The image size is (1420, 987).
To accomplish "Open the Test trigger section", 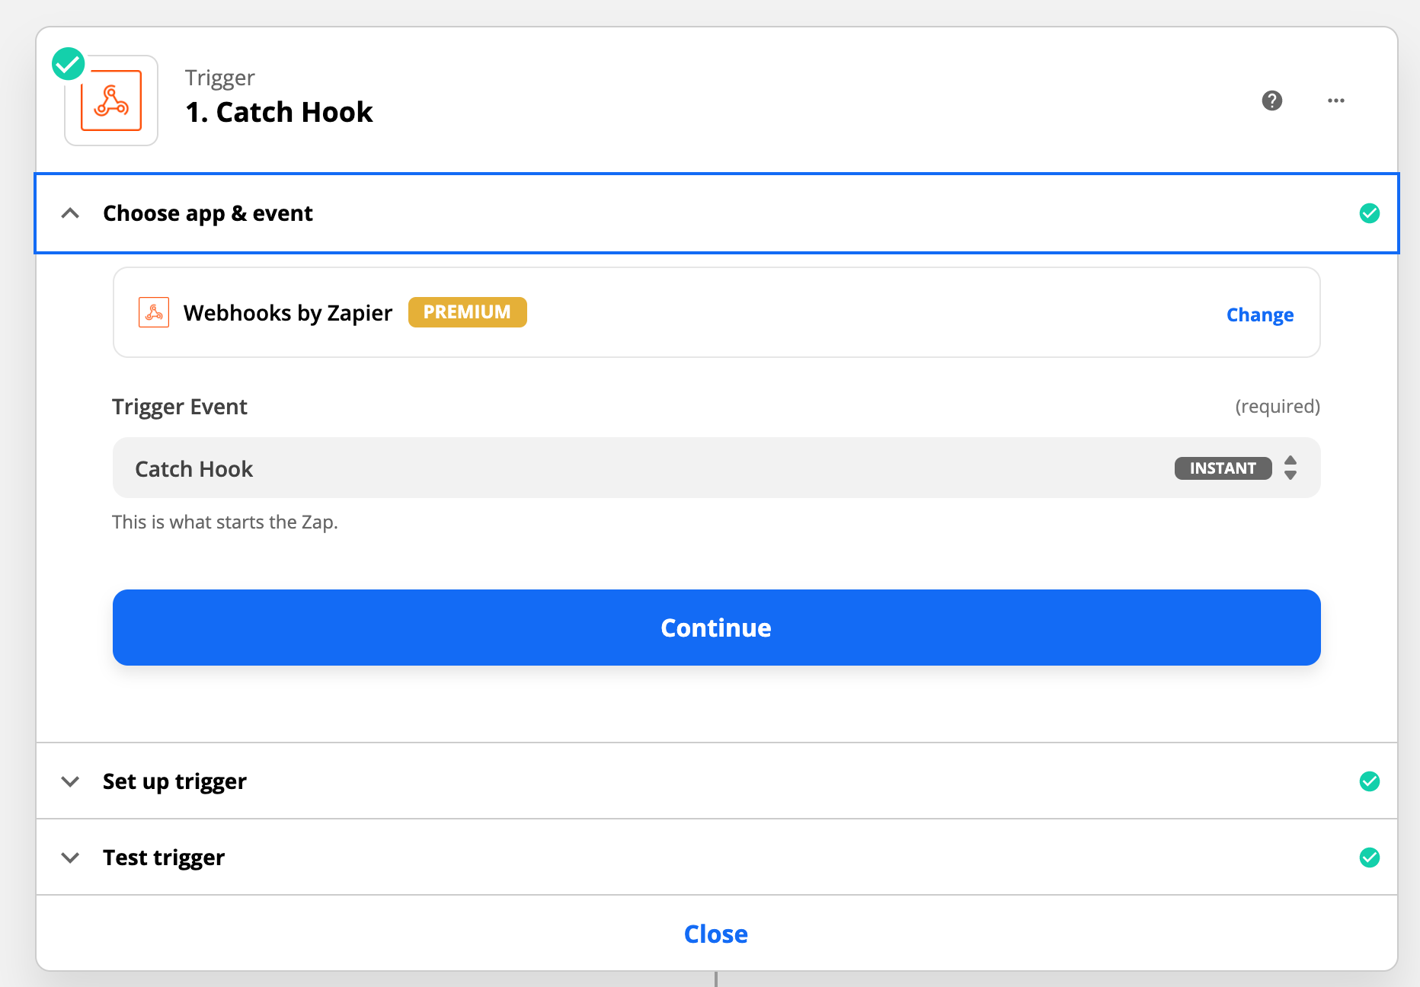I will click(164, 858).
